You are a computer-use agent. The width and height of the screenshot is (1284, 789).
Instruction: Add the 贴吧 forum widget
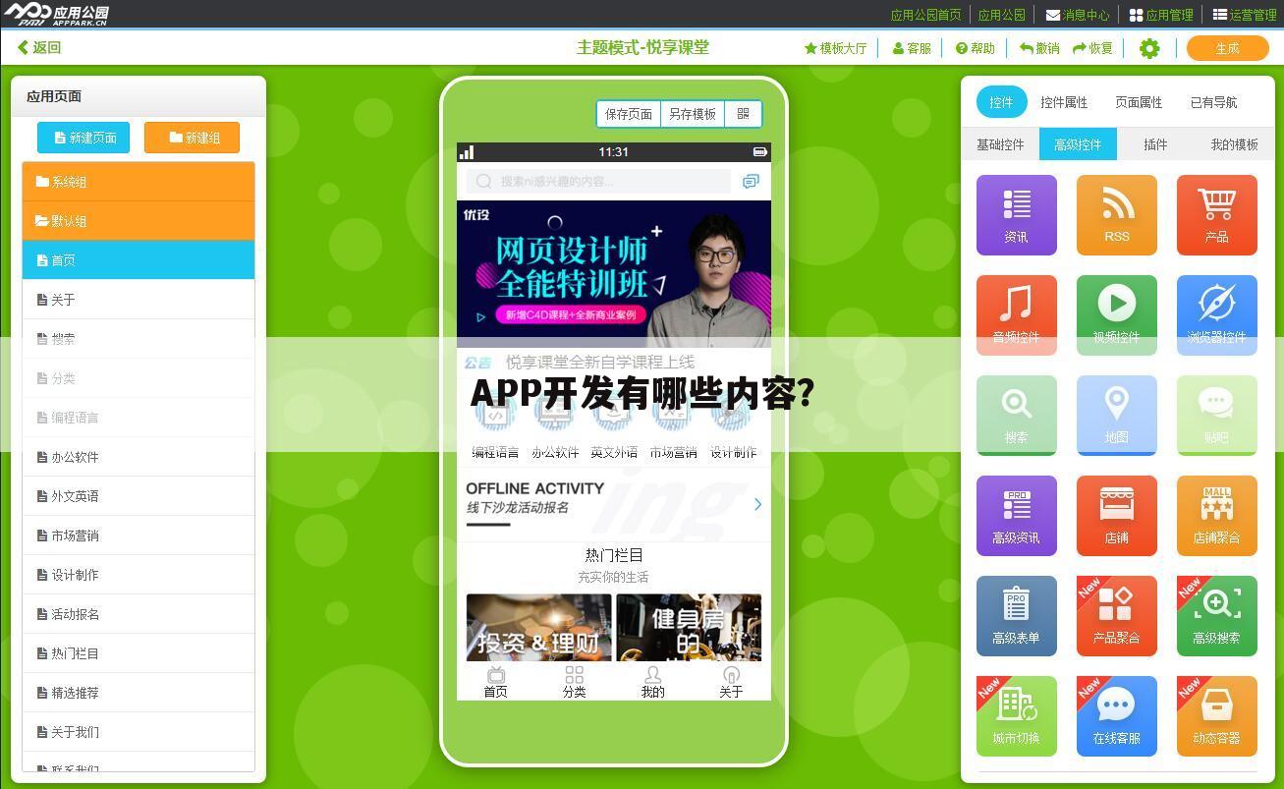pos(1217,416)
